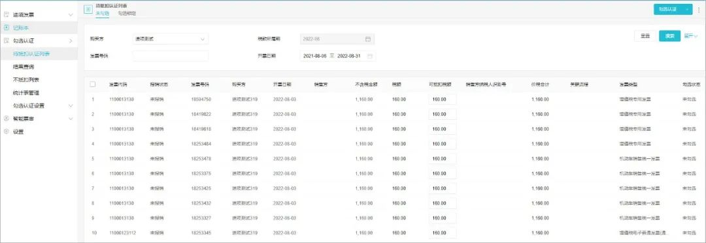The image size is (706, 243).
Task: Click the blue 搜索 search button
Action: [670, 36]
